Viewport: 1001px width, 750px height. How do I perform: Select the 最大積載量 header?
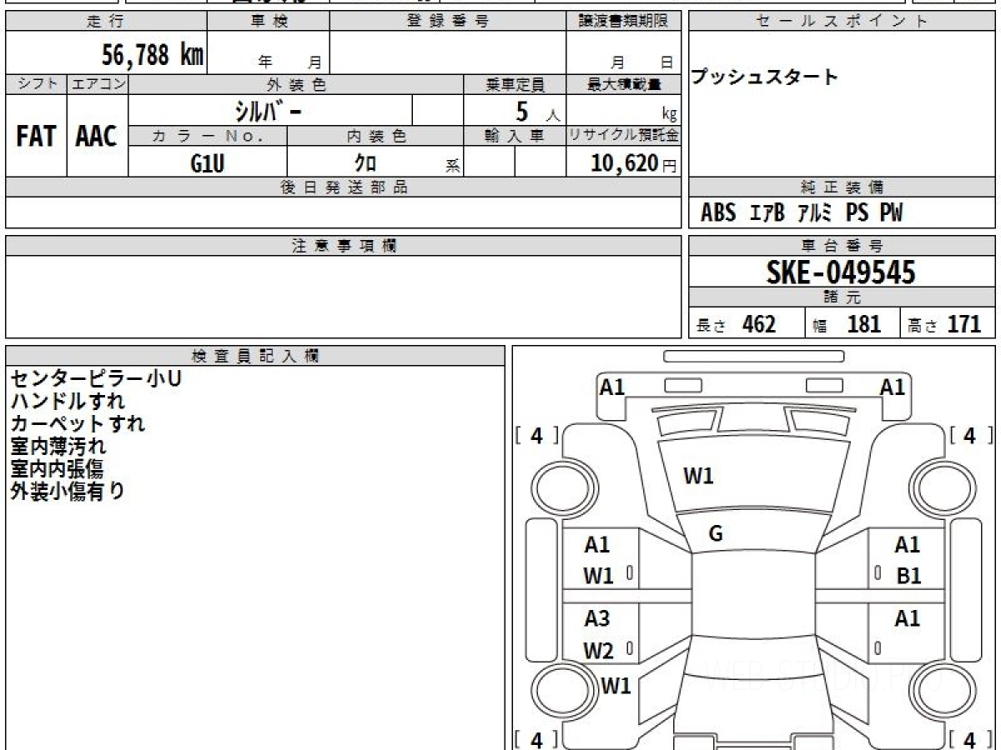623,84
